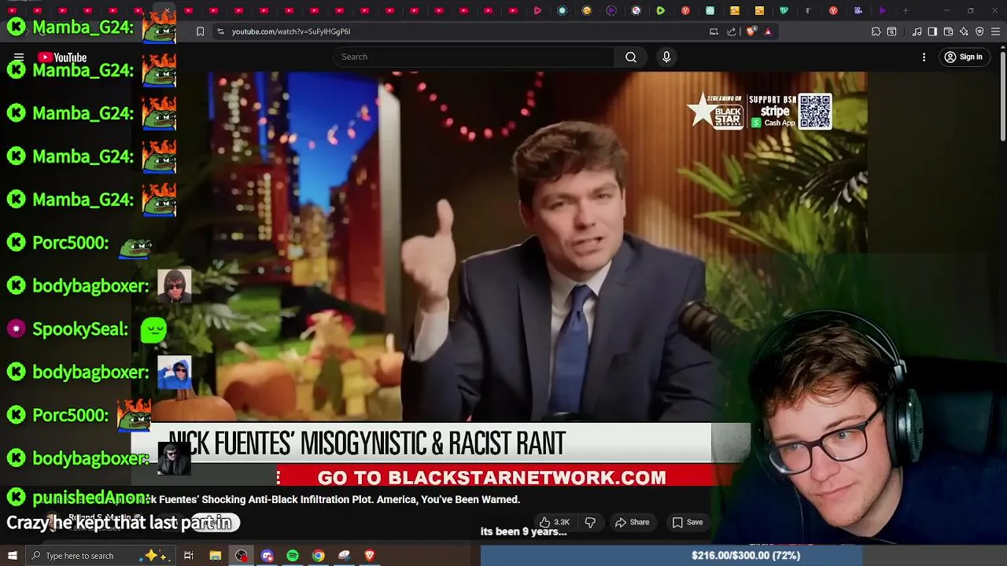1007x566 pixels.
Task: Click the cast/screen icon in address bar
Action: (x=714, y=31)
